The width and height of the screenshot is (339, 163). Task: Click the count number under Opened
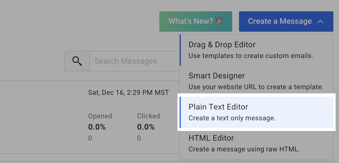pyautogui.click(x=90, y=138)
